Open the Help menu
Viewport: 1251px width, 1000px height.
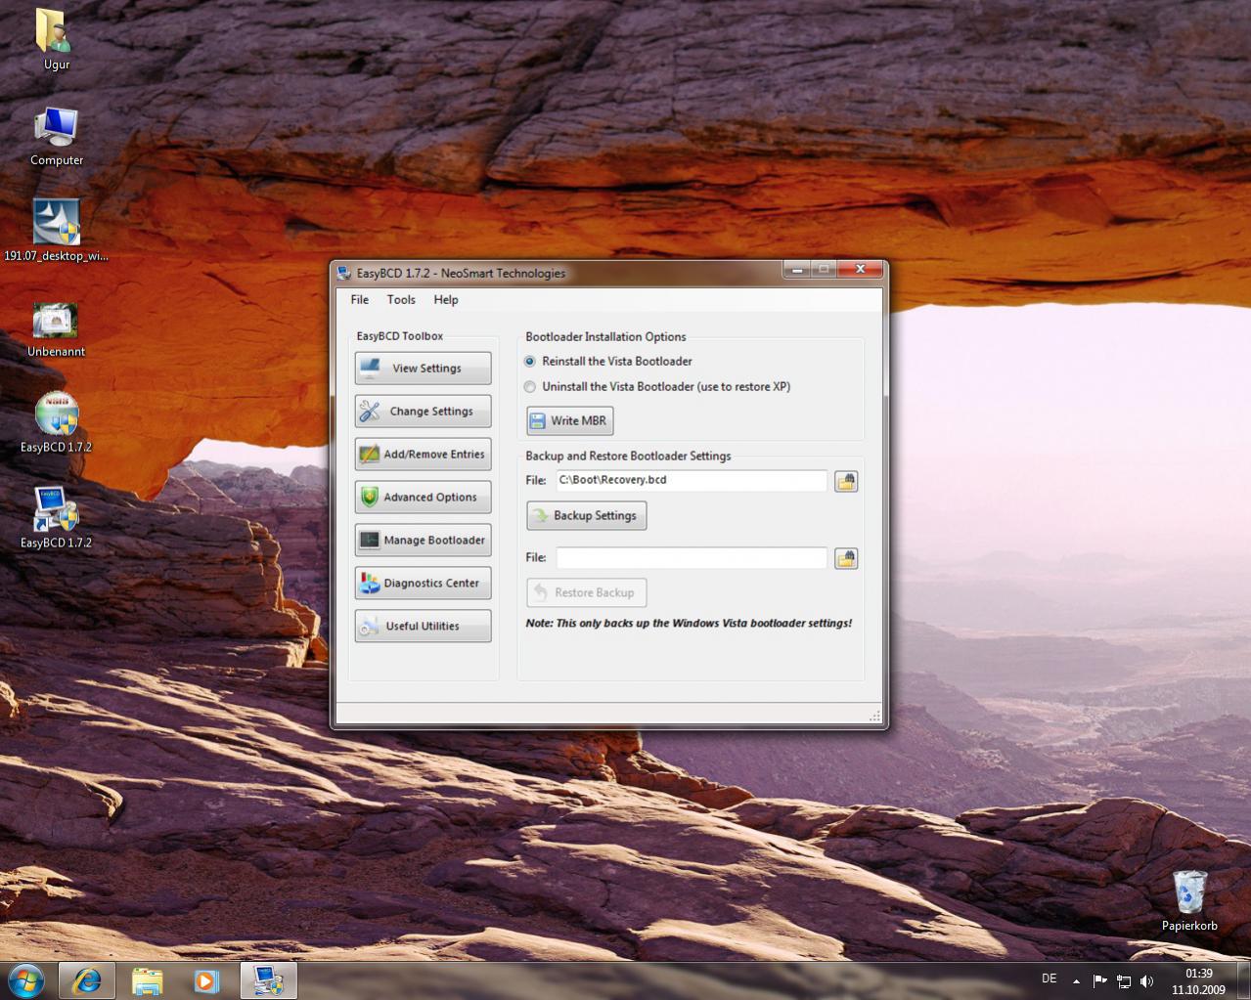point(446,300)
